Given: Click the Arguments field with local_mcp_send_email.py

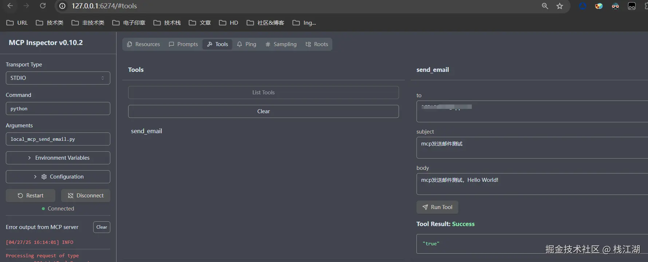Looking at the screenshot, I should (x=58, y=139).
